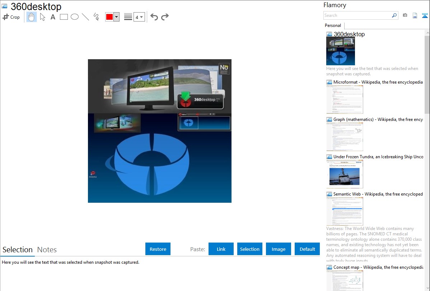This screenshot has width=430, height=291.
Task: Redo the last undone edit
Action: click(165, 17)
